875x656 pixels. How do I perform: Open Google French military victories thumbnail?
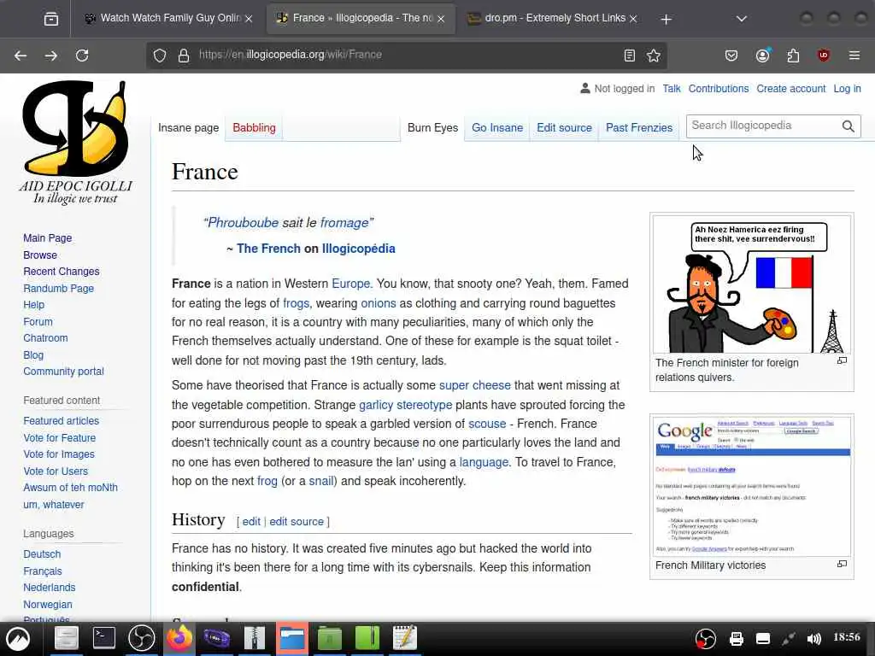click(x=752, y=485)
